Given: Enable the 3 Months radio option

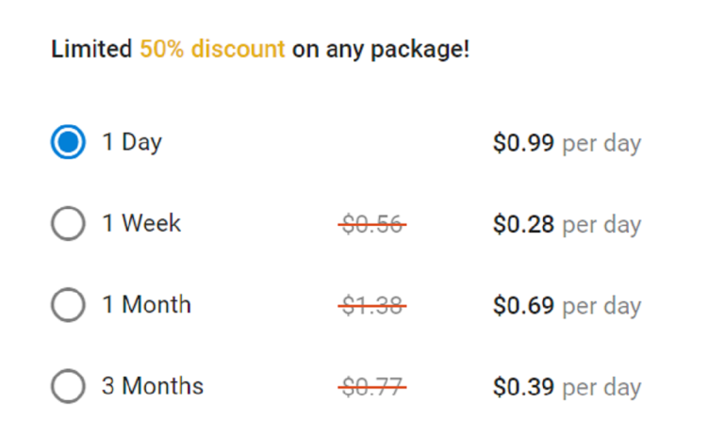Looking at the screenshot, I should click(68, 386).
